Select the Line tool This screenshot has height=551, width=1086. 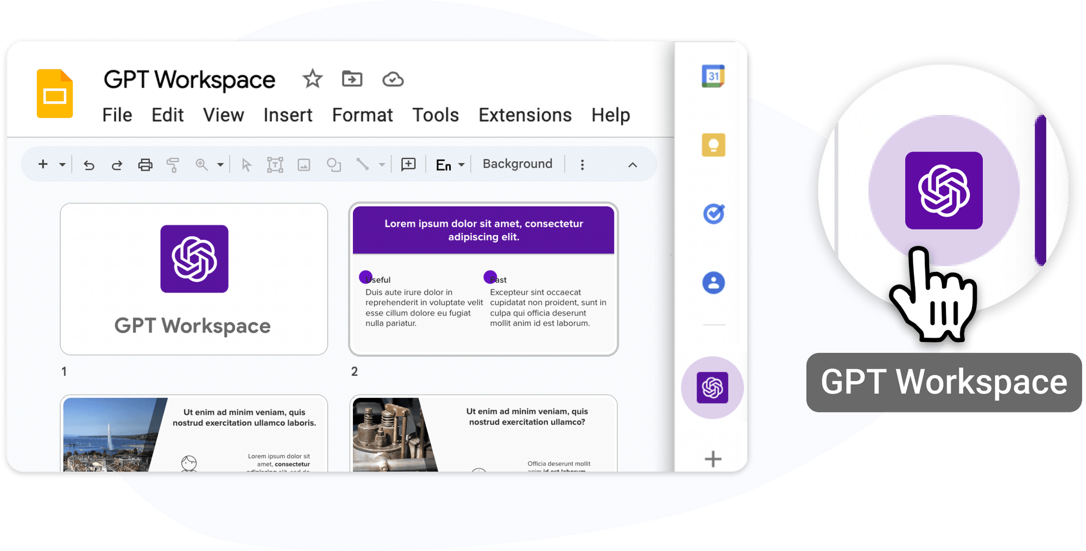pos(362,164)
